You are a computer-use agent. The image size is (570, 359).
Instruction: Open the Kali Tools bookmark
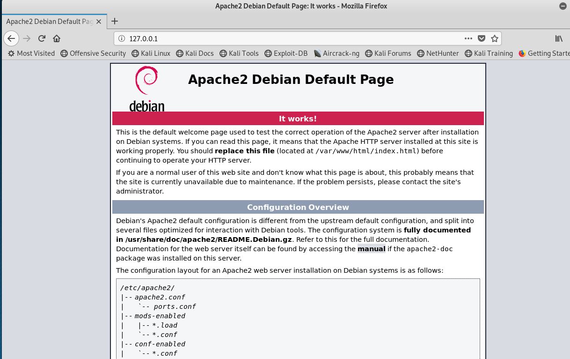point(239,53)
